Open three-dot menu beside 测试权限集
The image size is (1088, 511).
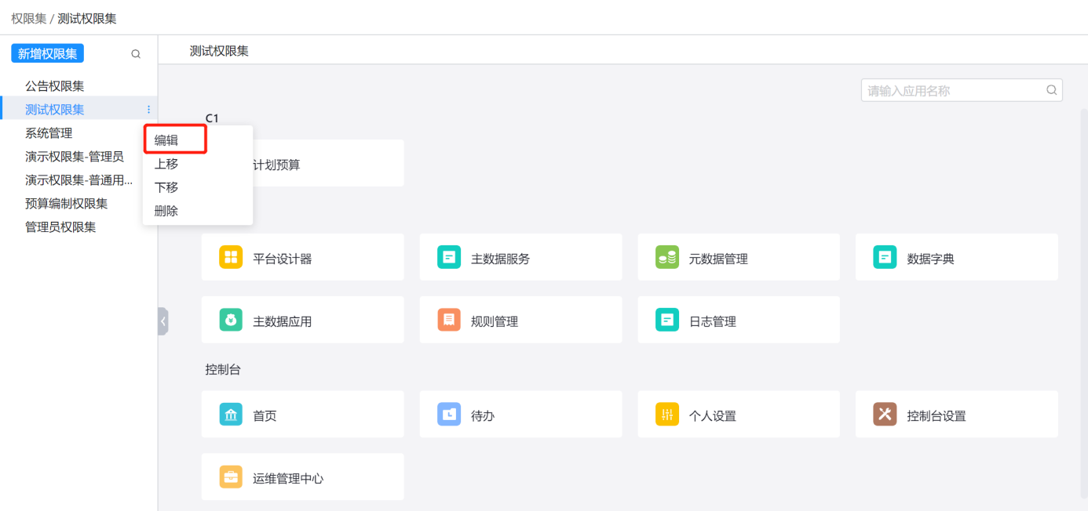(148, 110)
